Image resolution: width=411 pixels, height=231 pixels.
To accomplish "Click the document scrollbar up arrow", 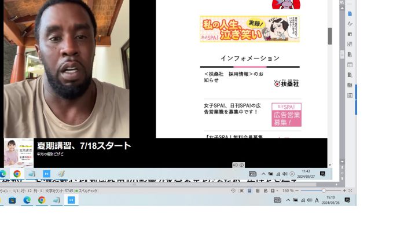I will coord(342,8).
